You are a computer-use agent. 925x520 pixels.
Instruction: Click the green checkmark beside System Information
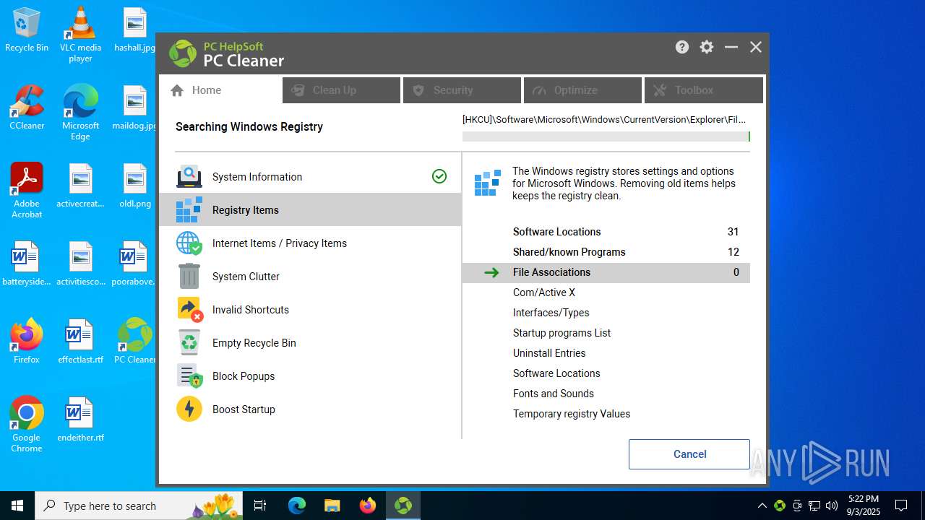tap(439, 176)
